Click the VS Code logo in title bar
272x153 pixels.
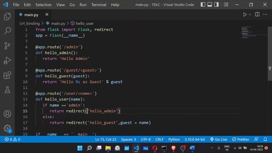tap(6, 5)
